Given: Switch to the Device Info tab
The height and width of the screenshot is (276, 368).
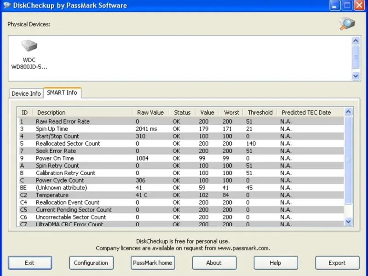Looking at the screenshot, I should [26, 93].
